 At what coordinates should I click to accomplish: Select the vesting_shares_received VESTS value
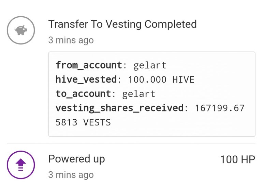click(150, 115)
